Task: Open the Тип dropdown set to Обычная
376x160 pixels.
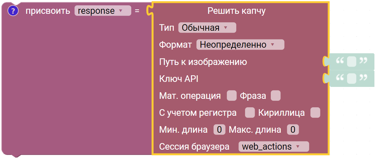Action: 207,28
